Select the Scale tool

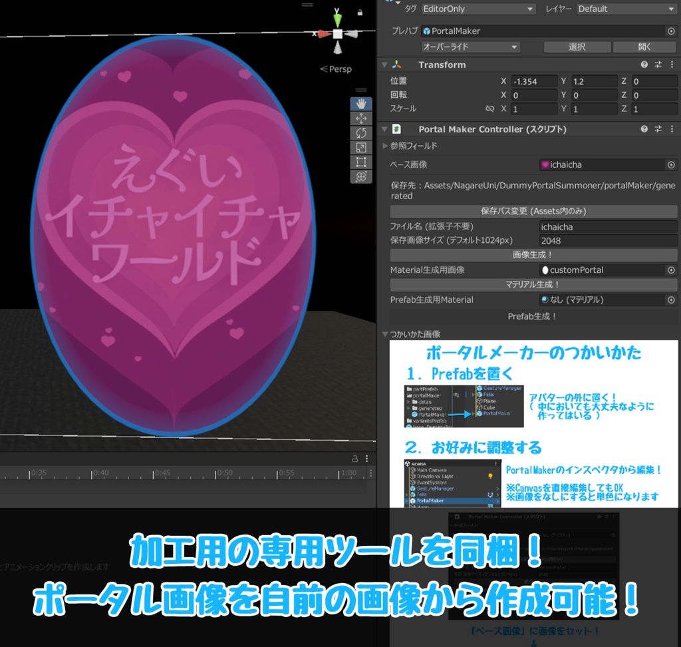click(x=361, y=147)
